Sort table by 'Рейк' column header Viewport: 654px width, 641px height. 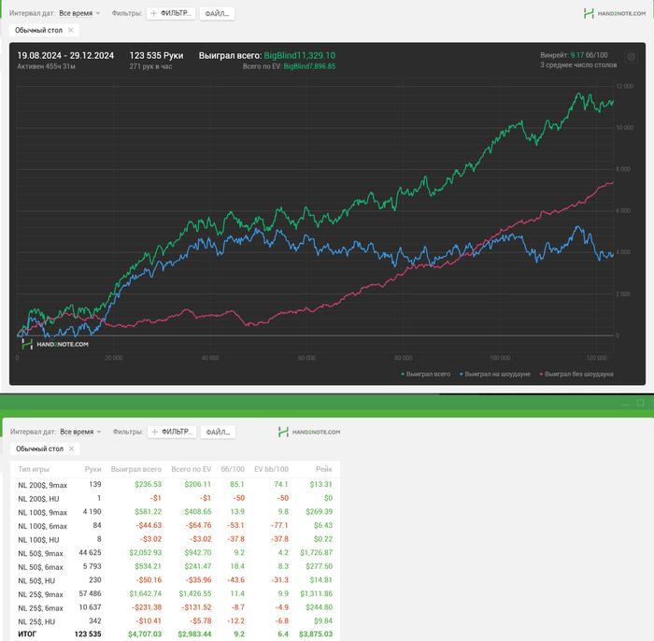point(324,469)
